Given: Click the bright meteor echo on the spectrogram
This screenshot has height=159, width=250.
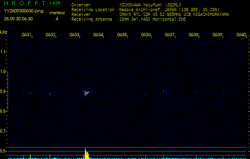Looking at the screenshot, I should [85, 93].
